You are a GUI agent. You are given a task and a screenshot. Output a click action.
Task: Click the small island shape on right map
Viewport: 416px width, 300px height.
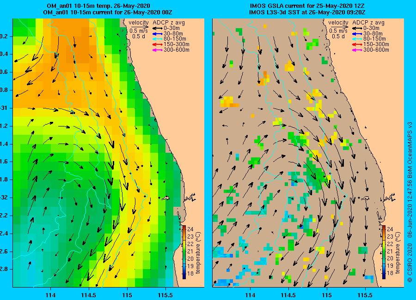point(365,198)
